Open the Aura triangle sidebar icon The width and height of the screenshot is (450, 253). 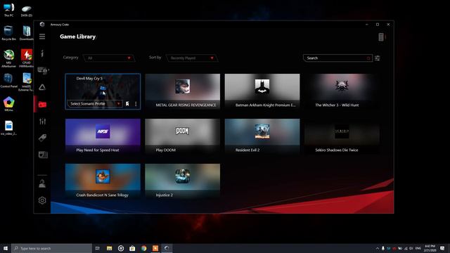42,87
